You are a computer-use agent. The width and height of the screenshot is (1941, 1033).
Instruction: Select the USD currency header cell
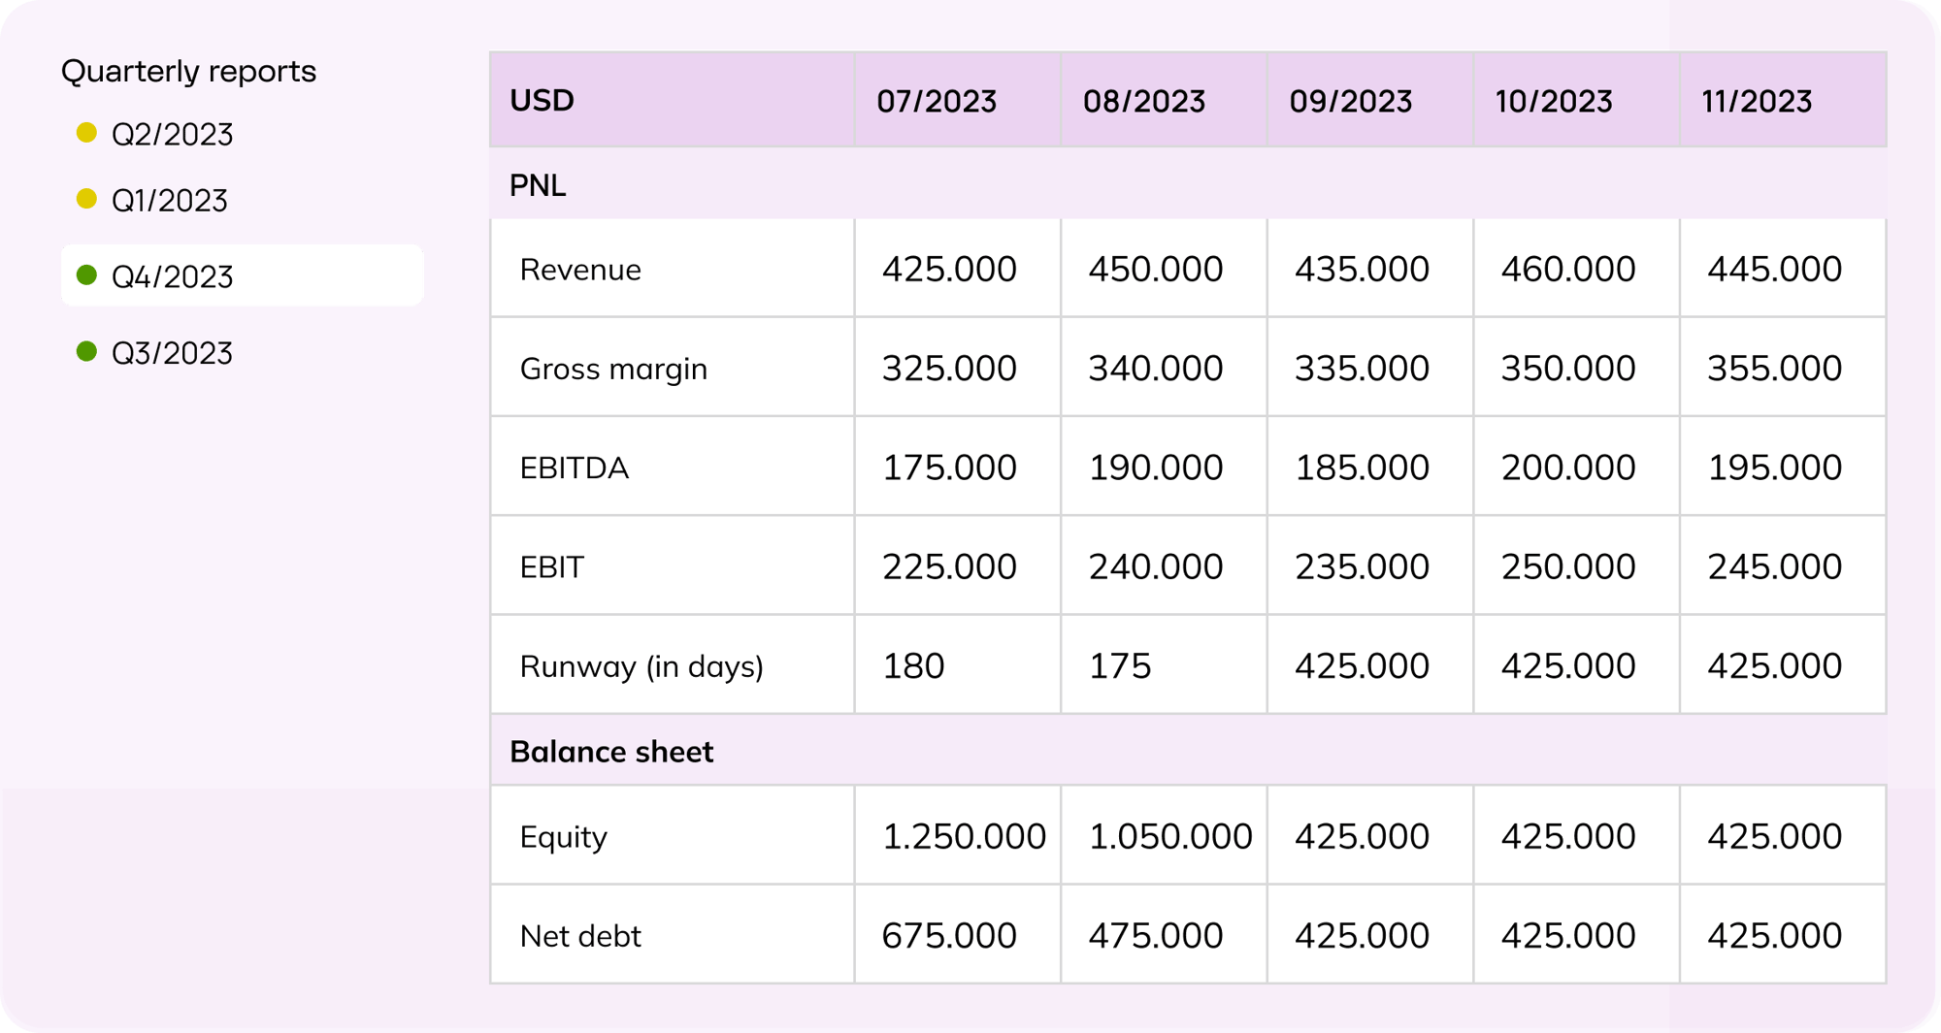[672, 100]
